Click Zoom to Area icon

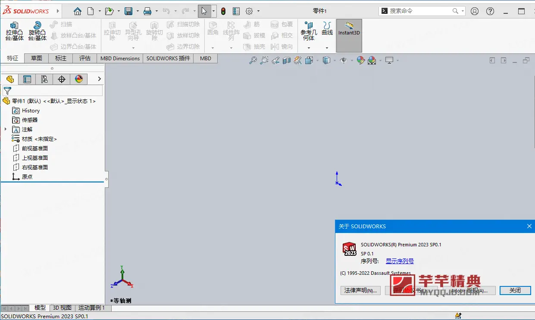pos(264,61)
